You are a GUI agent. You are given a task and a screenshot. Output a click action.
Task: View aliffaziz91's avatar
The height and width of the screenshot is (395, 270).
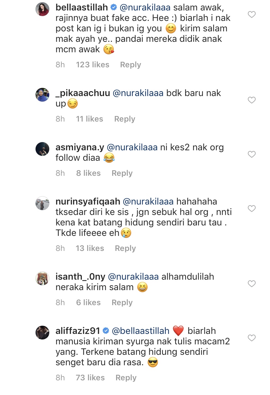pos(42,333)
